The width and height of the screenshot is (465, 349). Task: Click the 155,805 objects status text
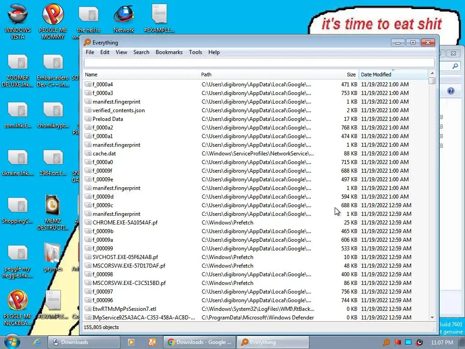[101, 327]
